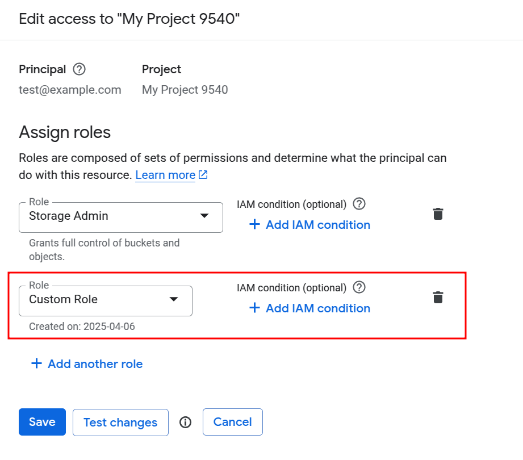The image size is (523, 460).
Task: Click the plus icon before Add another role
Action: tap(36, 363)
